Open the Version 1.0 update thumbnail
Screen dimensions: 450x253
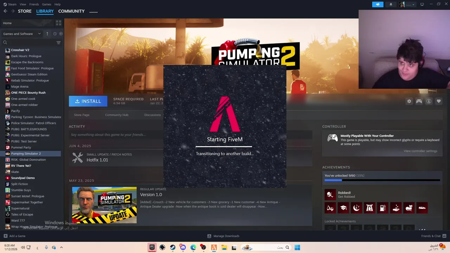pyautogui.click(x=104, y=205)
